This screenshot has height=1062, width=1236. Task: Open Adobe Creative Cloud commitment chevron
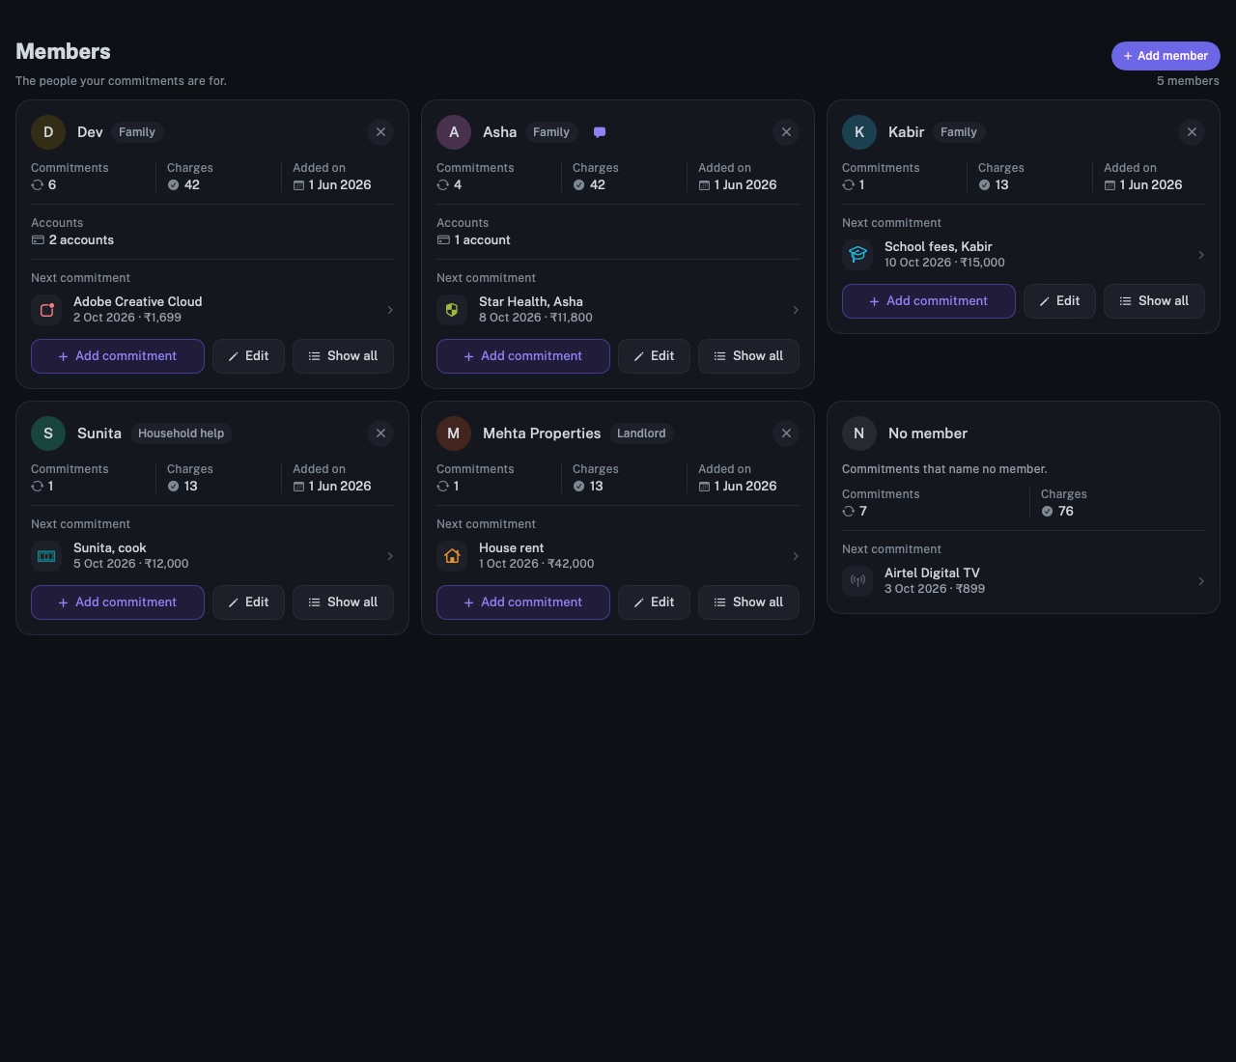point(390,310)
